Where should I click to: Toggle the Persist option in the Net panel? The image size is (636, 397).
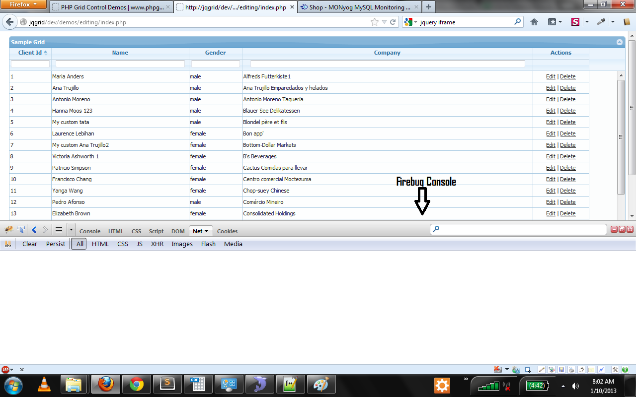point(56,244)
